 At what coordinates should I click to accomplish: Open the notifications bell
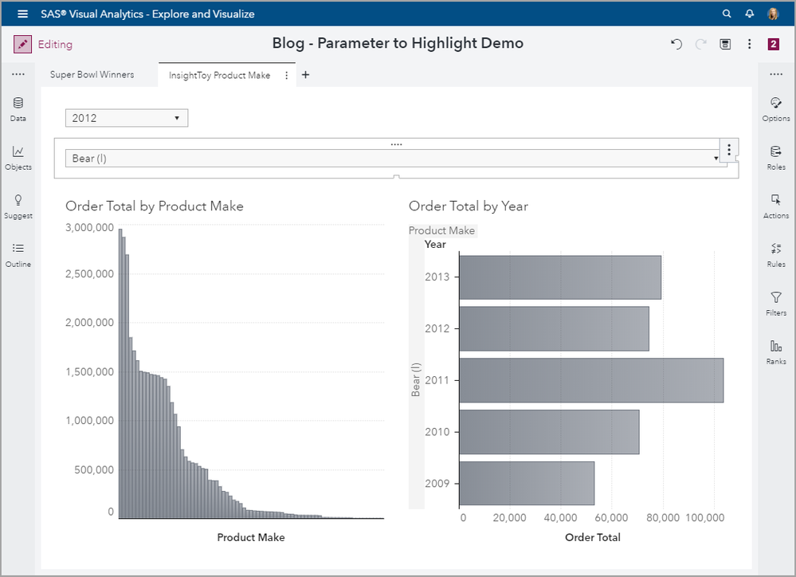tap(749, 14)
